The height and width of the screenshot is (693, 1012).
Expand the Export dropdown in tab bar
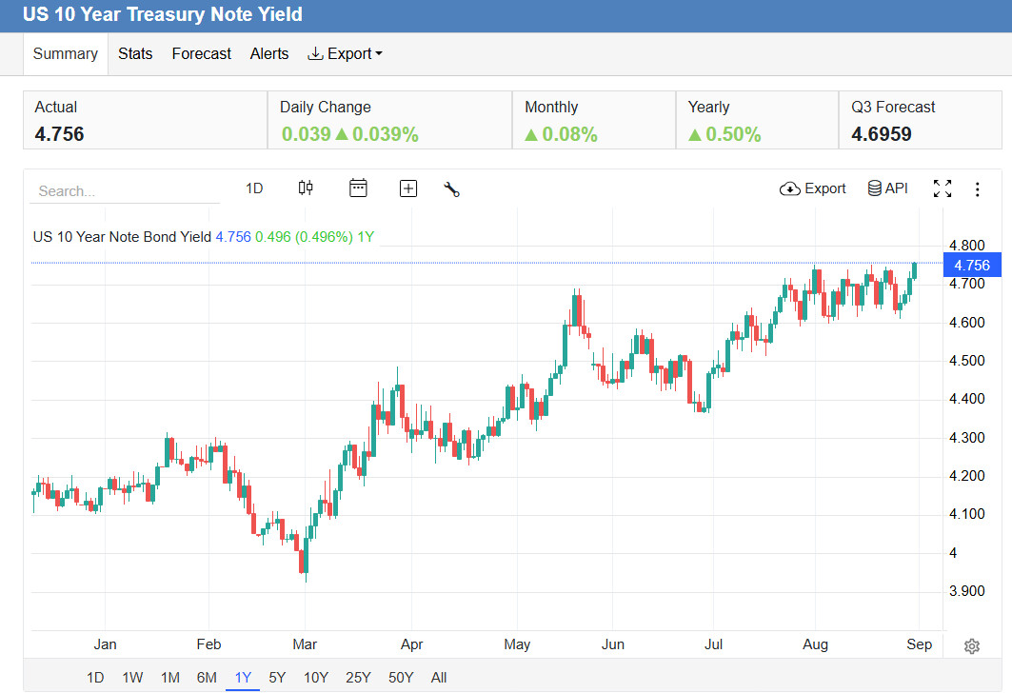(x=345, y=54)
